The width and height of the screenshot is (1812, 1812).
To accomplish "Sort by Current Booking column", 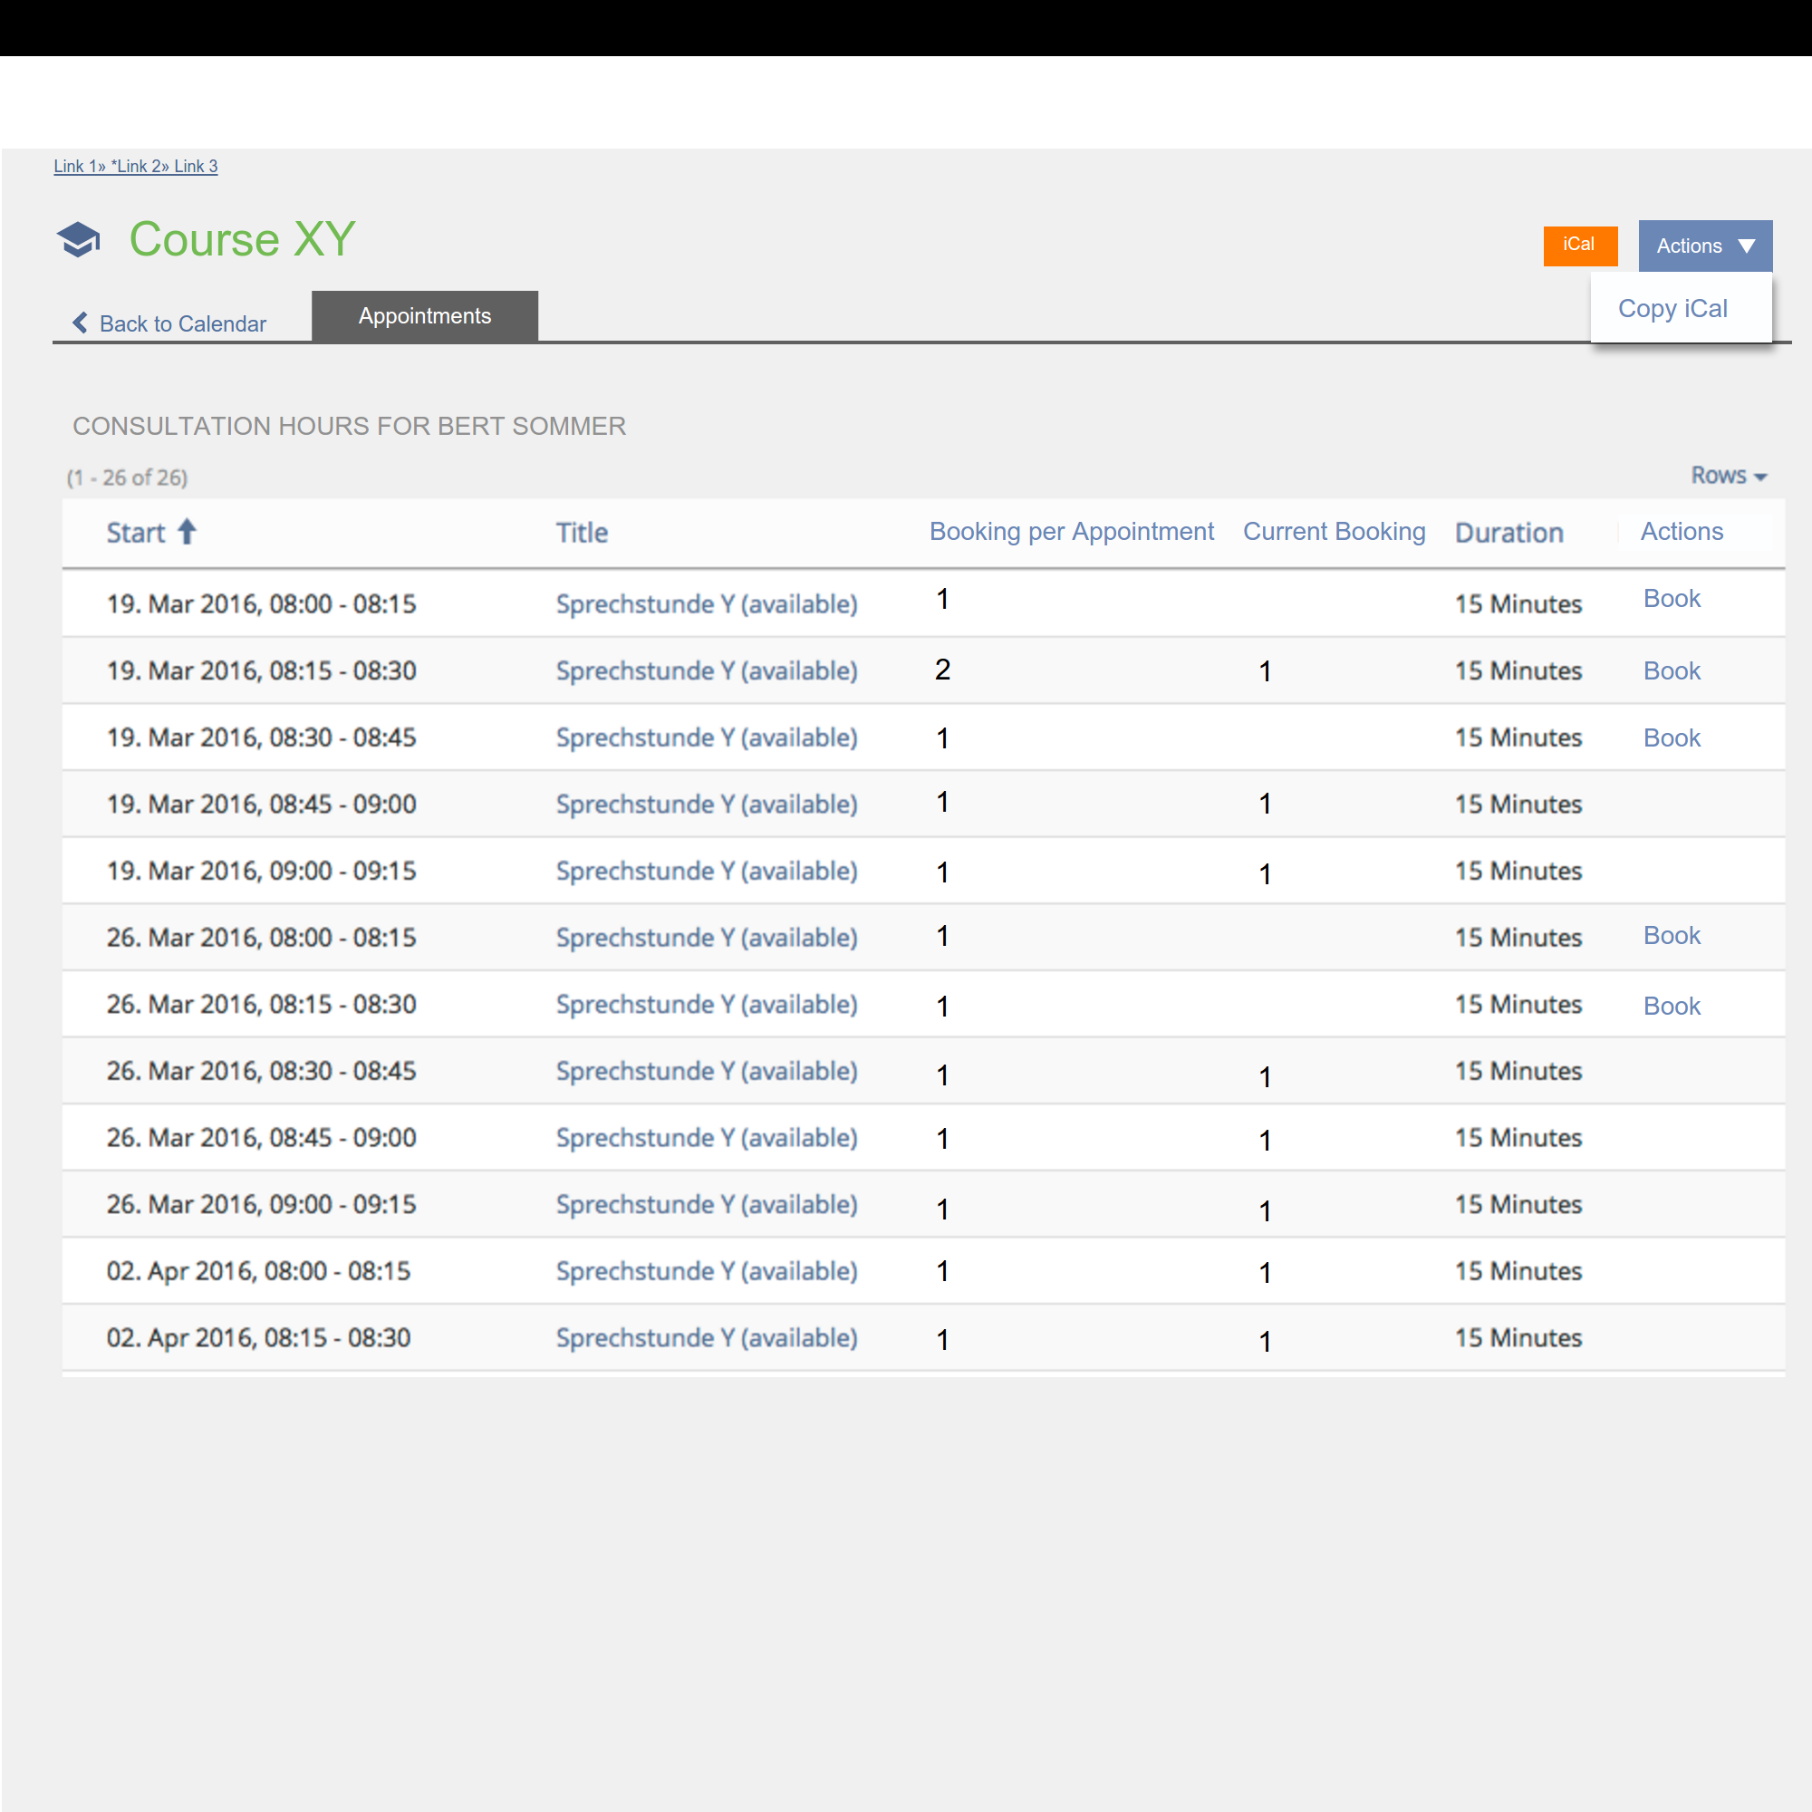I will 1333,532.
